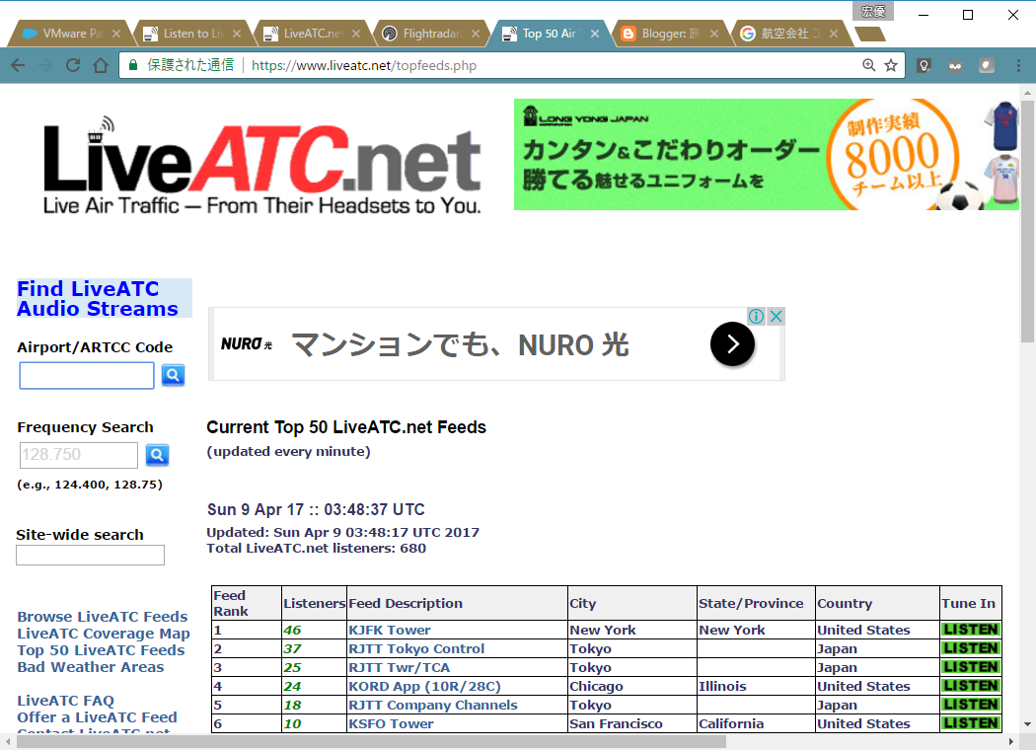Screen dimensions: 1036x750
Task: Open the Chrome three-dot menu
Action: [x=1017, y=65]
